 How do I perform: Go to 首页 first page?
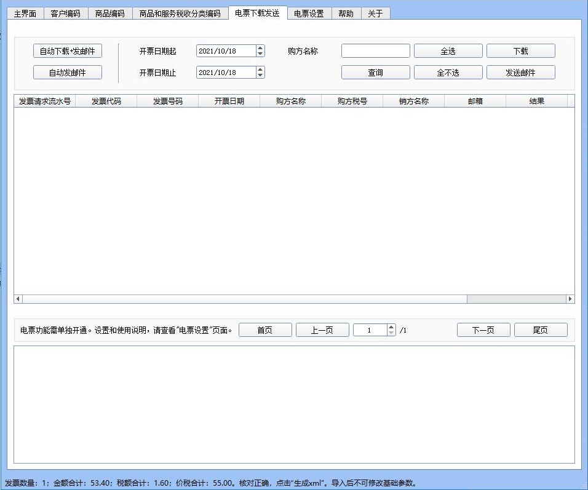265,330
